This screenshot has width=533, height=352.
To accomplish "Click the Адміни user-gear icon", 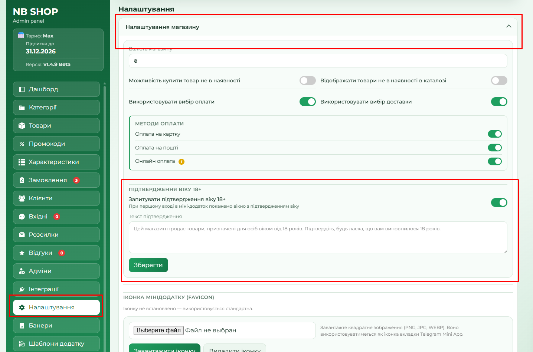I will click(22, 271).
